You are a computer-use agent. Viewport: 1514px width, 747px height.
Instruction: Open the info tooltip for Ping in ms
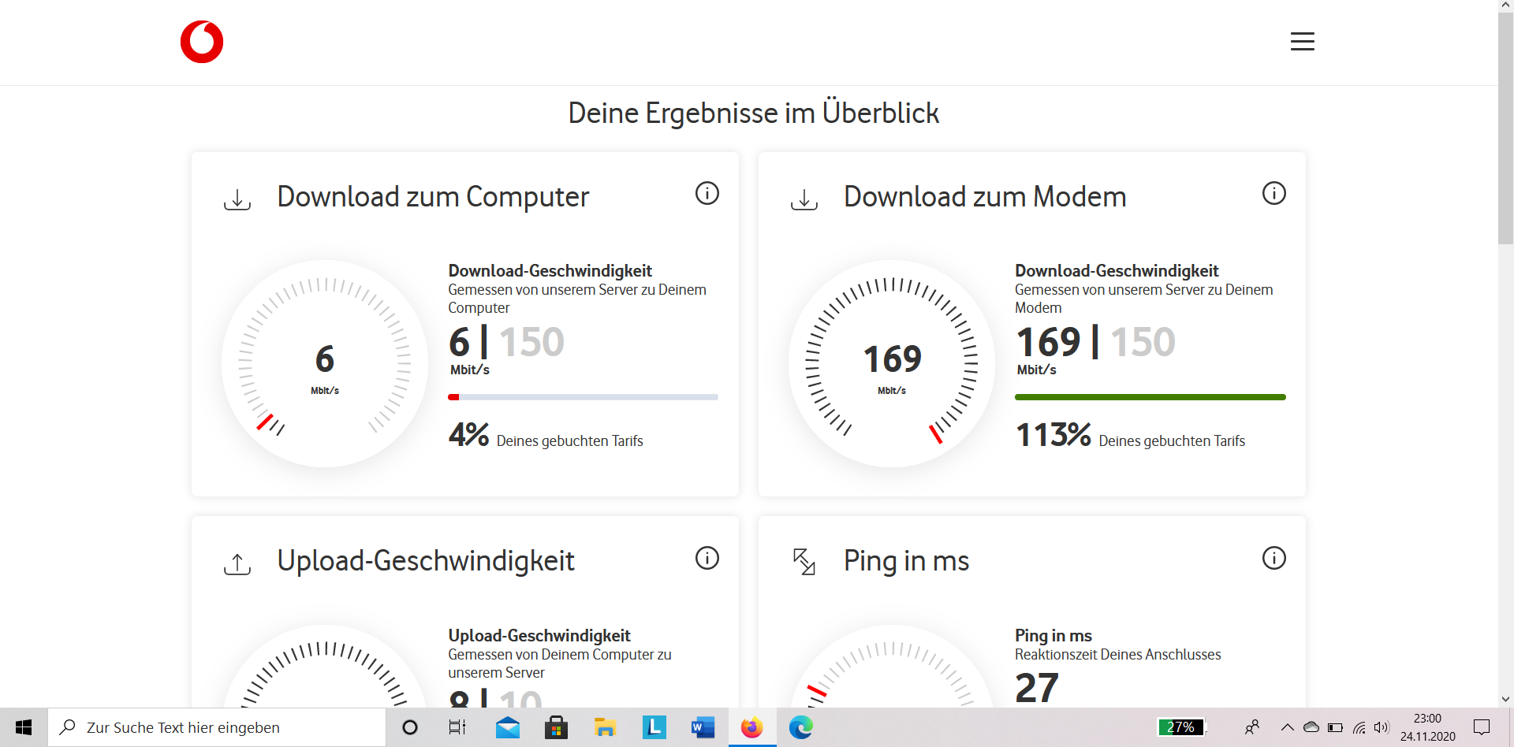1273,558
